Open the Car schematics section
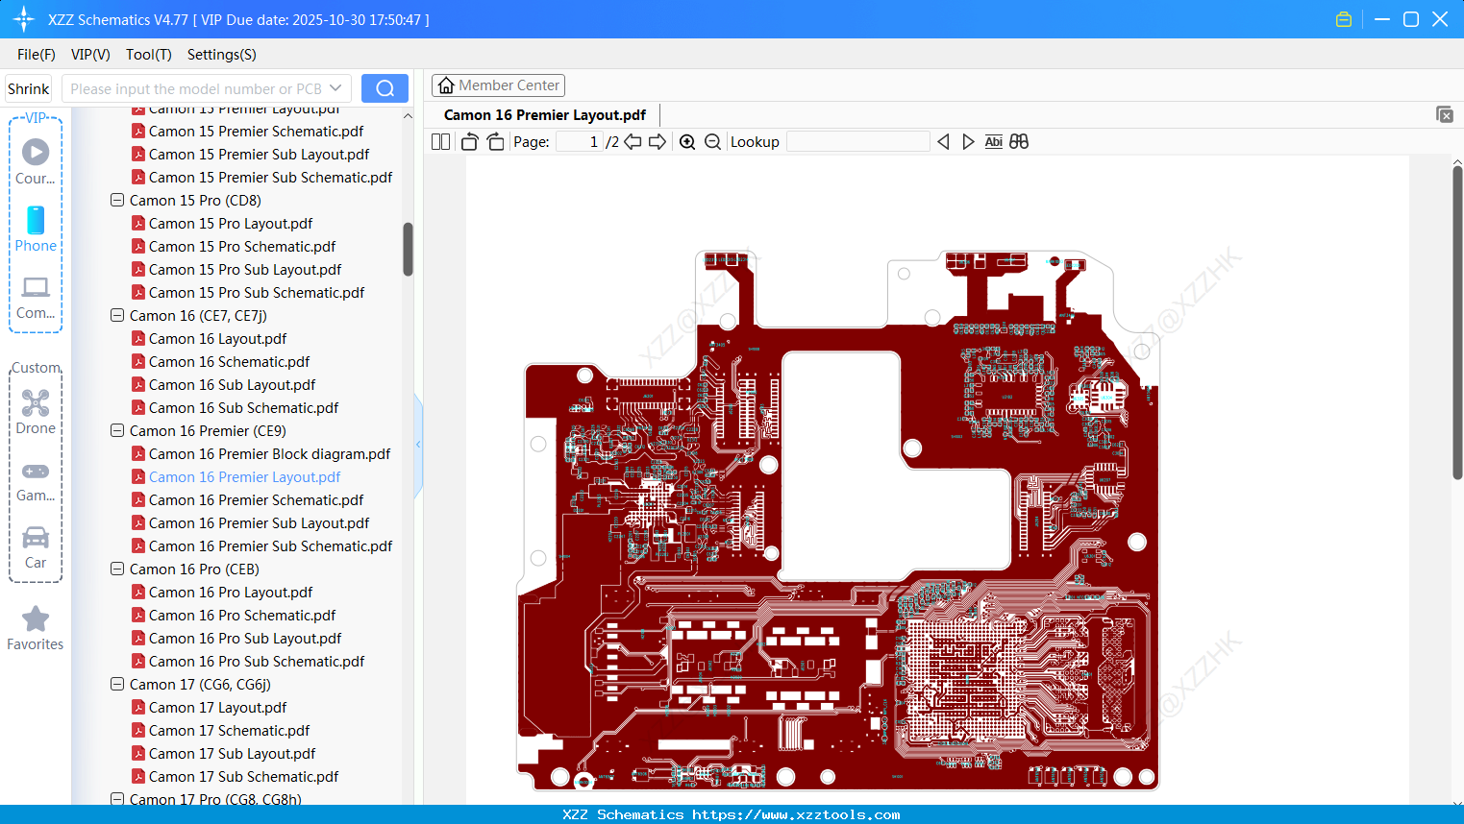1464x824 pixels. coord(35,545)
